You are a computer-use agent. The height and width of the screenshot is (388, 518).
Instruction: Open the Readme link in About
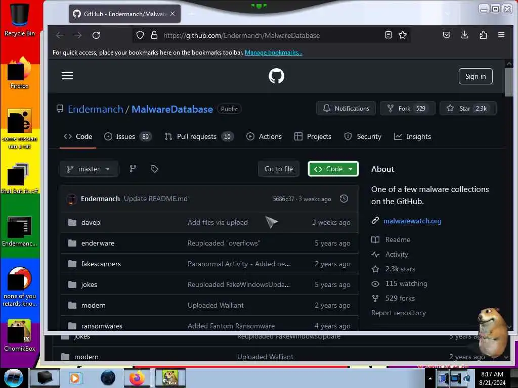coord(398,239)
